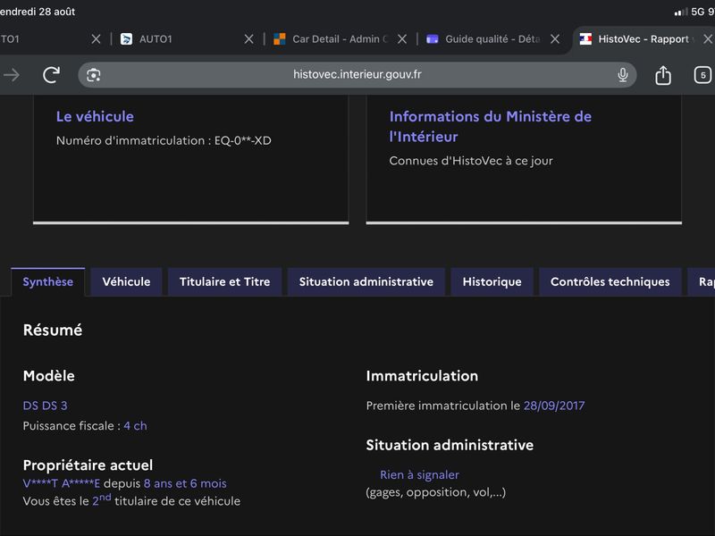Click the Résumé heading
The image size is (715, 536).
point(53,330)
